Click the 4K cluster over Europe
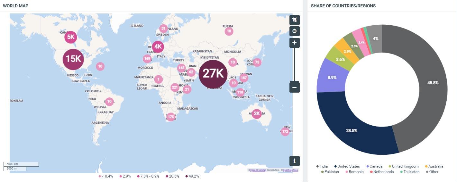This screenshot has width=457, height=182. [x=158, y=47]
